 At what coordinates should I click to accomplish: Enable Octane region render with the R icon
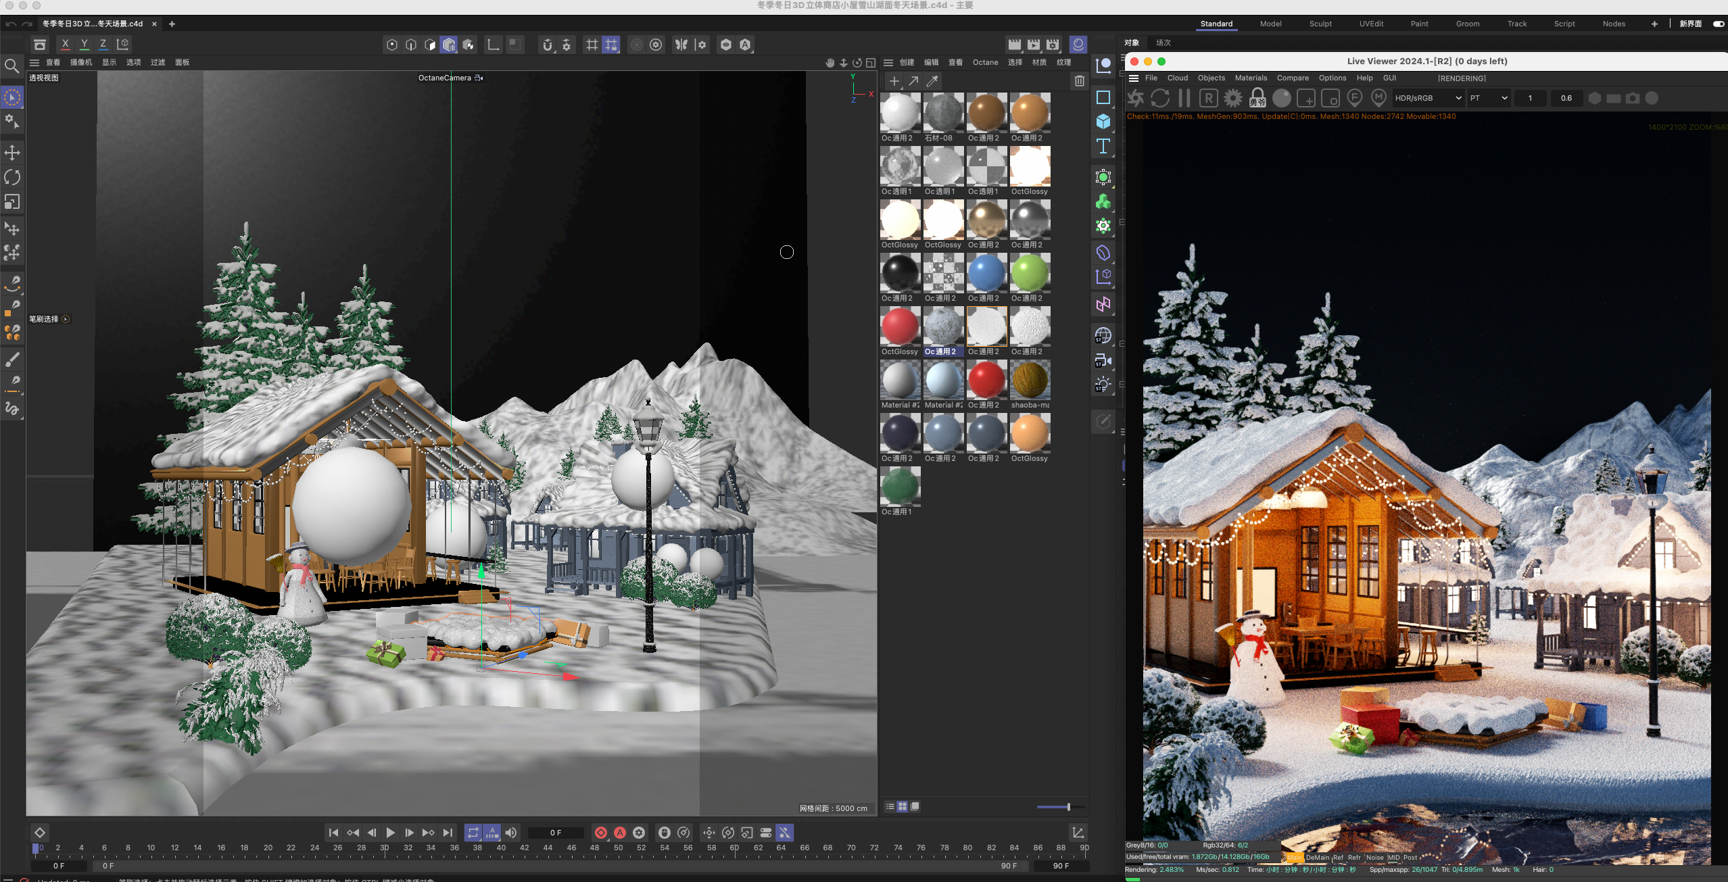(x=1209, y=98)
